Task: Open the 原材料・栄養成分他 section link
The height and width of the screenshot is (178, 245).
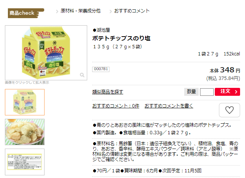Action: (80, 11)
